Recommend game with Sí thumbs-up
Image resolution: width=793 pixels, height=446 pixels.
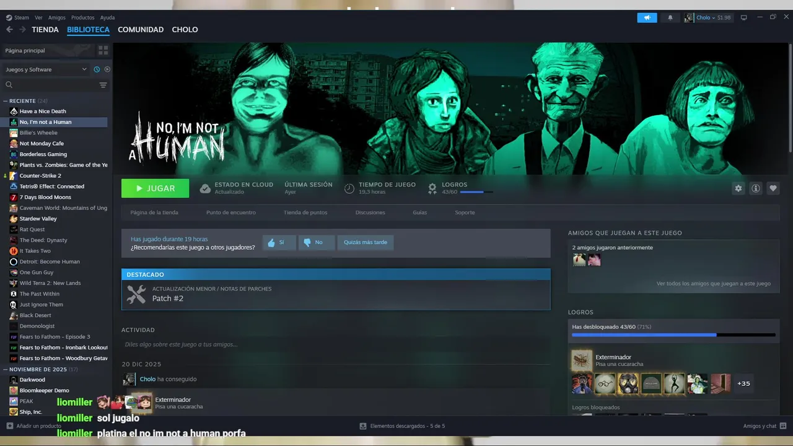[x=279, y=242]
